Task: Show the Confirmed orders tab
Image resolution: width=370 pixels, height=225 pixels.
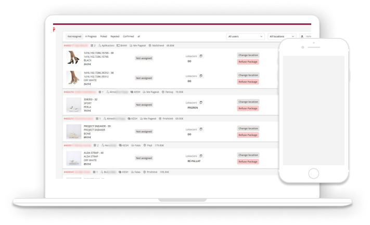Action: coord(129,36)
